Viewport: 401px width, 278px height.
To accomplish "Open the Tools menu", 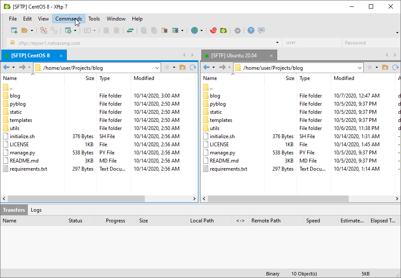I will pos(94,19).
